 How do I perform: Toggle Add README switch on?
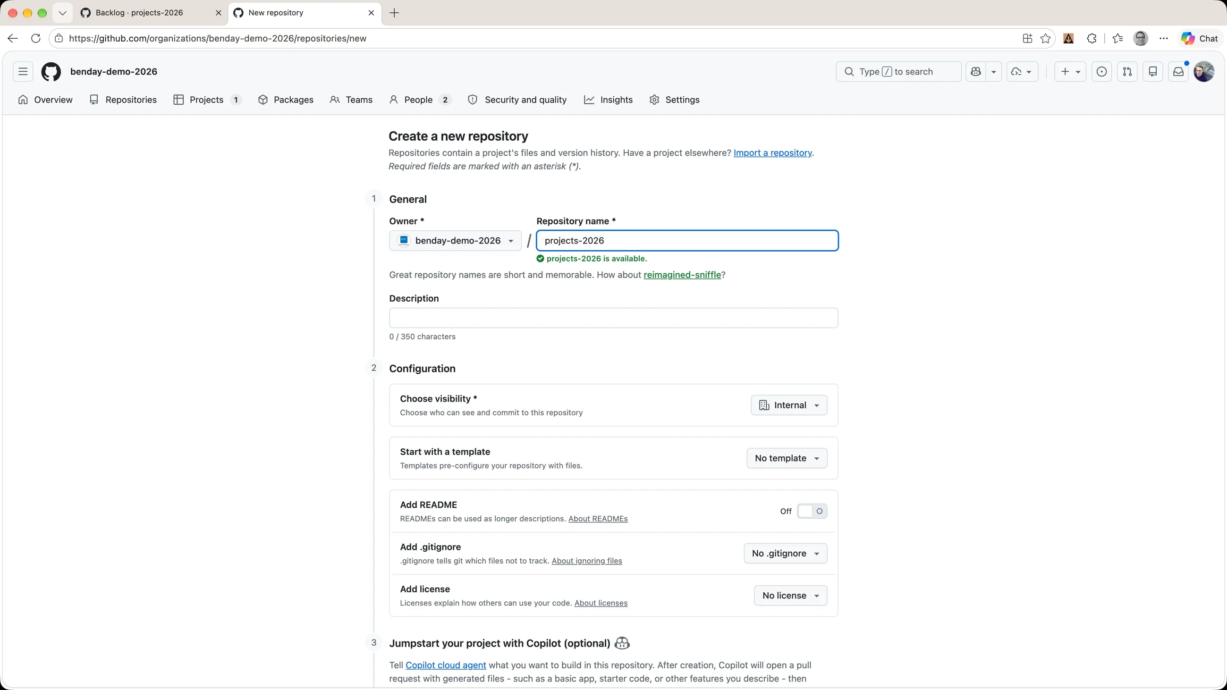pos(812,511)
